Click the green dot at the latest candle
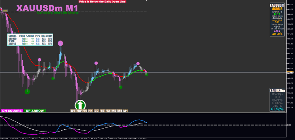 146,74
